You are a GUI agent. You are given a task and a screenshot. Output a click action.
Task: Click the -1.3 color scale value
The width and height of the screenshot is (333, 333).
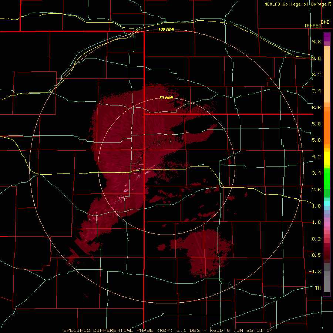[x=315, y=272]
